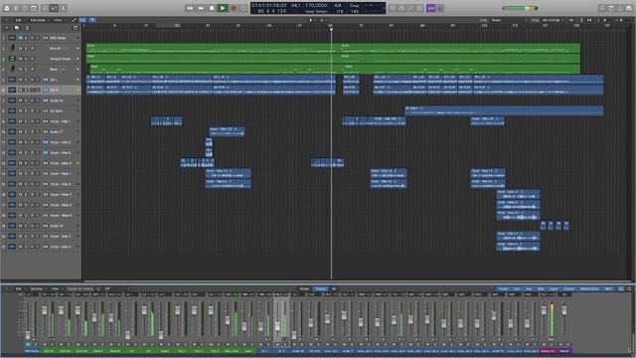Open the Drag No Overlap dropdown
Screen dimensions: 636x358
[553, 20]
